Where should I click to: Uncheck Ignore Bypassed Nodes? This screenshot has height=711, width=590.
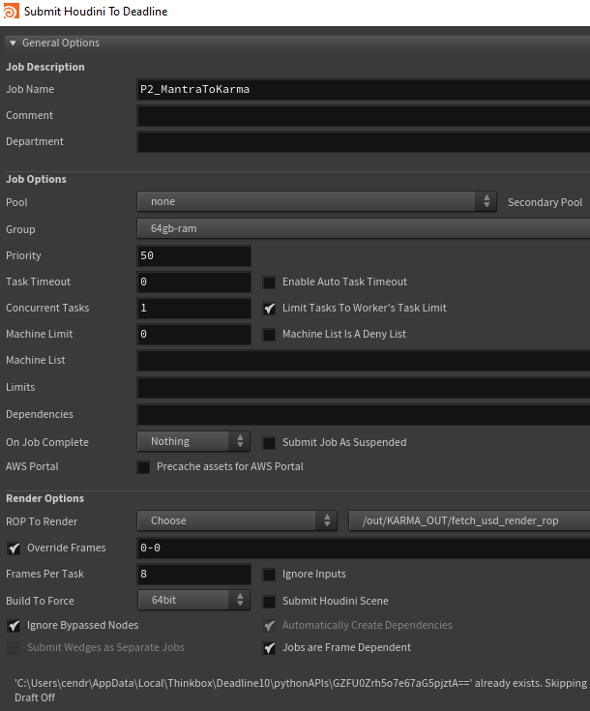[14, 626]
